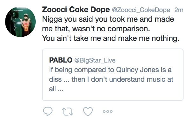Click the Zoocci Coke Dope display name

pyautogui.click(x=76, y=10)
